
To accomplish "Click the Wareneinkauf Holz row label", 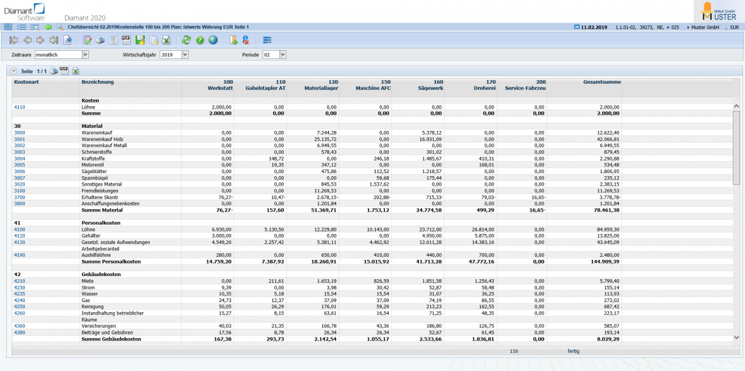I will pyautogui.click(x=104, y=139).
